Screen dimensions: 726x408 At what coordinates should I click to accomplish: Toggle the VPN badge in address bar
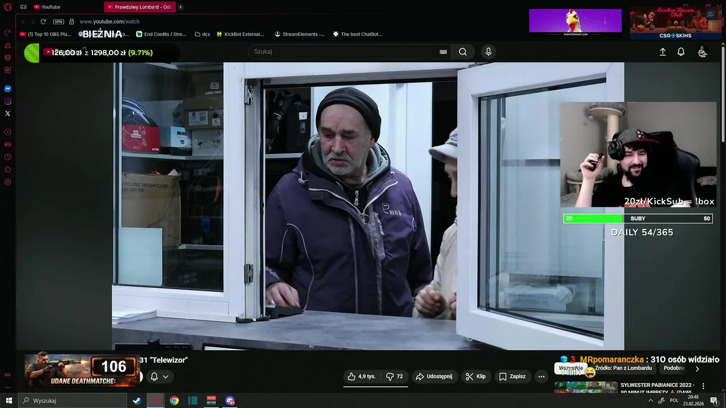[x=58, y=22]
